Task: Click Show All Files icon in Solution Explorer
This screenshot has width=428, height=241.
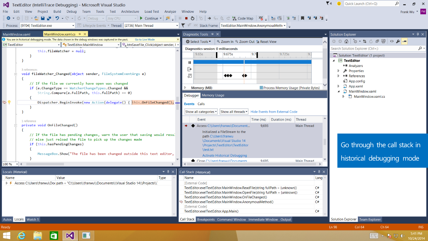Action: click(383, 42)
